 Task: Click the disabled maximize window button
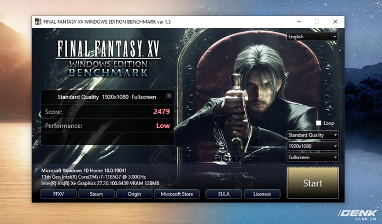point(317,21)
